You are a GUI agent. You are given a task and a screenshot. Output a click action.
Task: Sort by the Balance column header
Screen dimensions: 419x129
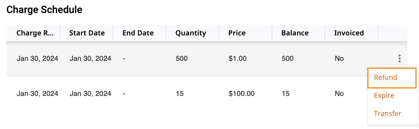click(295, 33)
